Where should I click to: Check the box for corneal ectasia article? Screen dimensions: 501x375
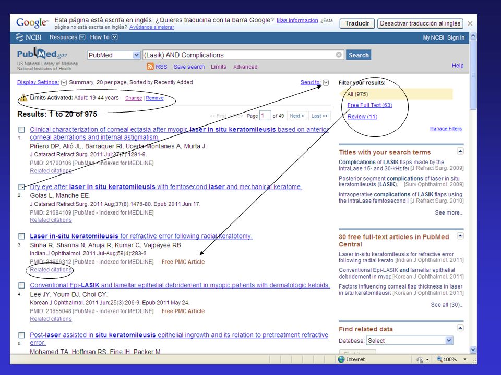pyautogui.click(x=21, y=130)
